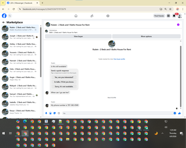Click the Find friends button
Viewport: 186px width, 148px height.
pyautogui.click(x=159, y=16)
